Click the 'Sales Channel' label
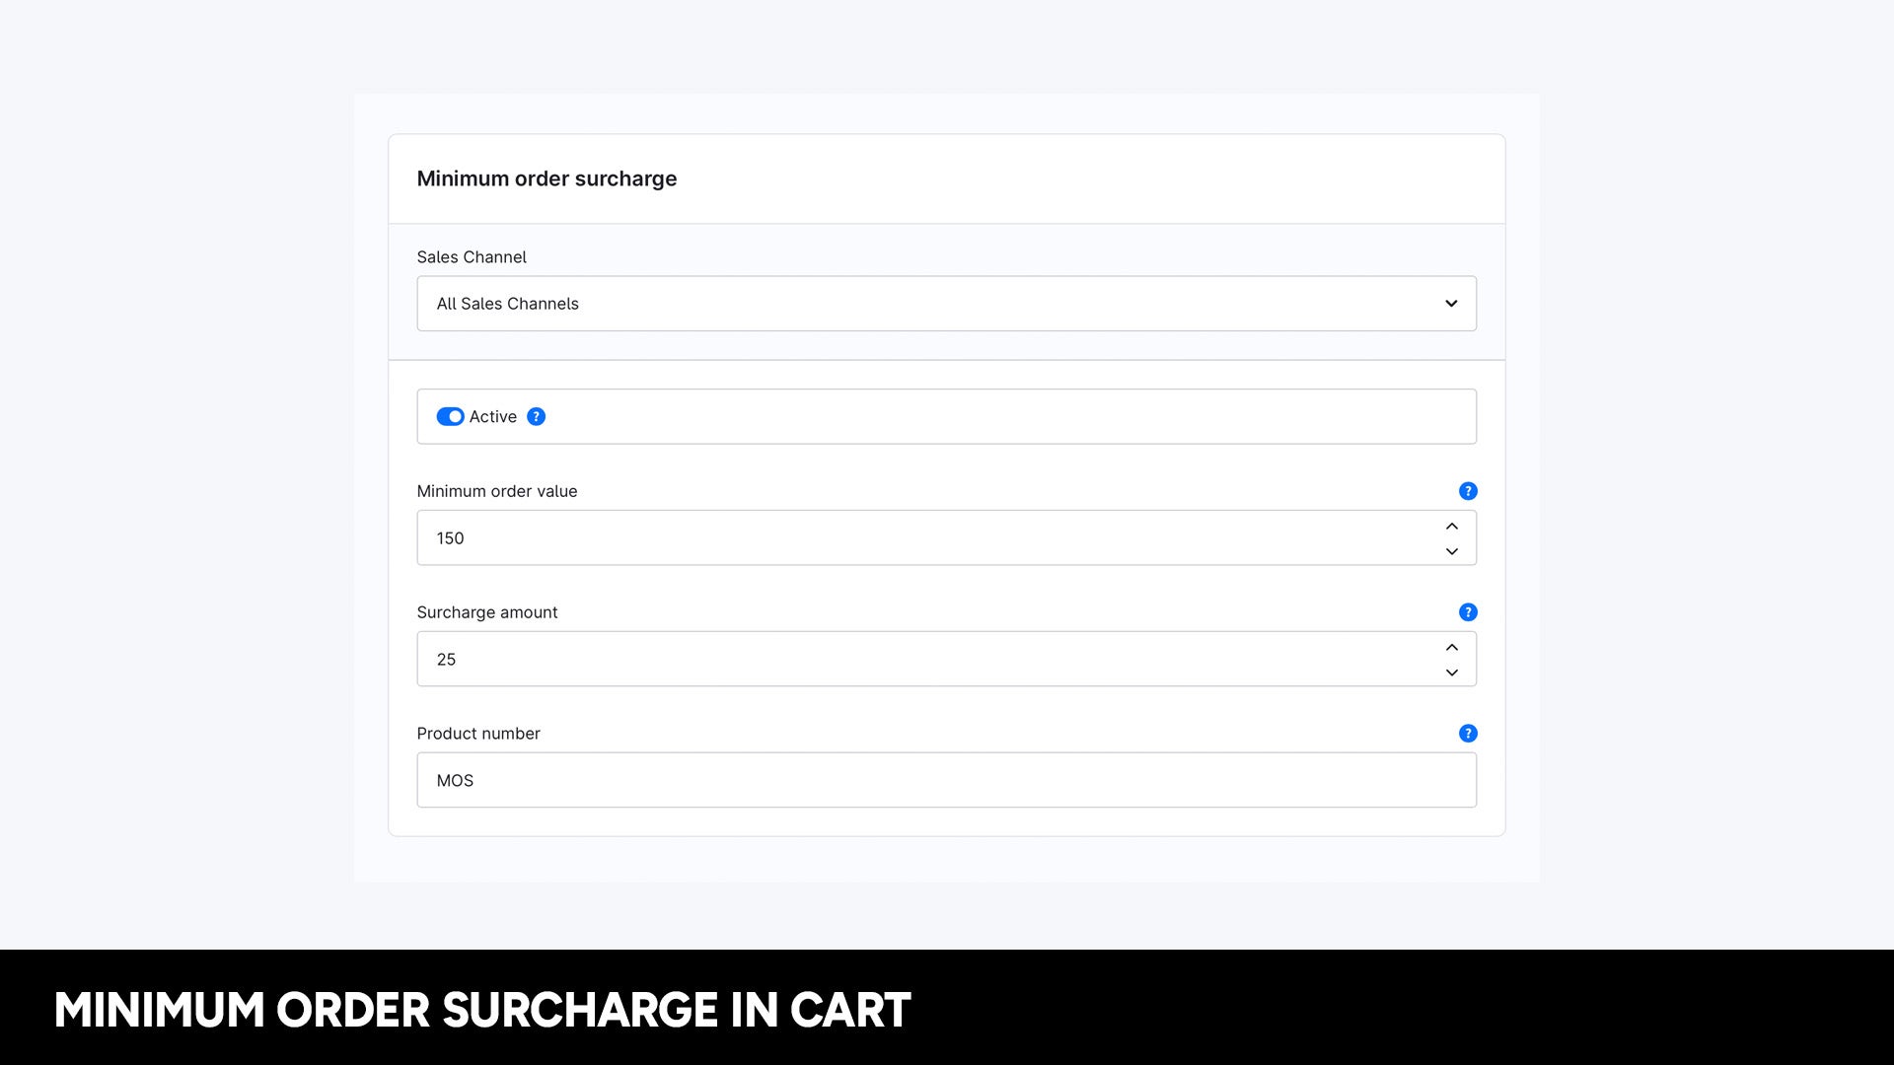 472,257
